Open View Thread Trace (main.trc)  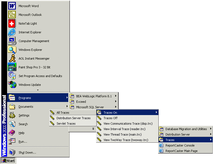(128, 134)
